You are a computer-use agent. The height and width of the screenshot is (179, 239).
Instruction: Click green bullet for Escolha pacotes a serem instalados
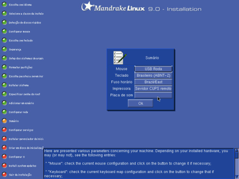tap(4, 76)
